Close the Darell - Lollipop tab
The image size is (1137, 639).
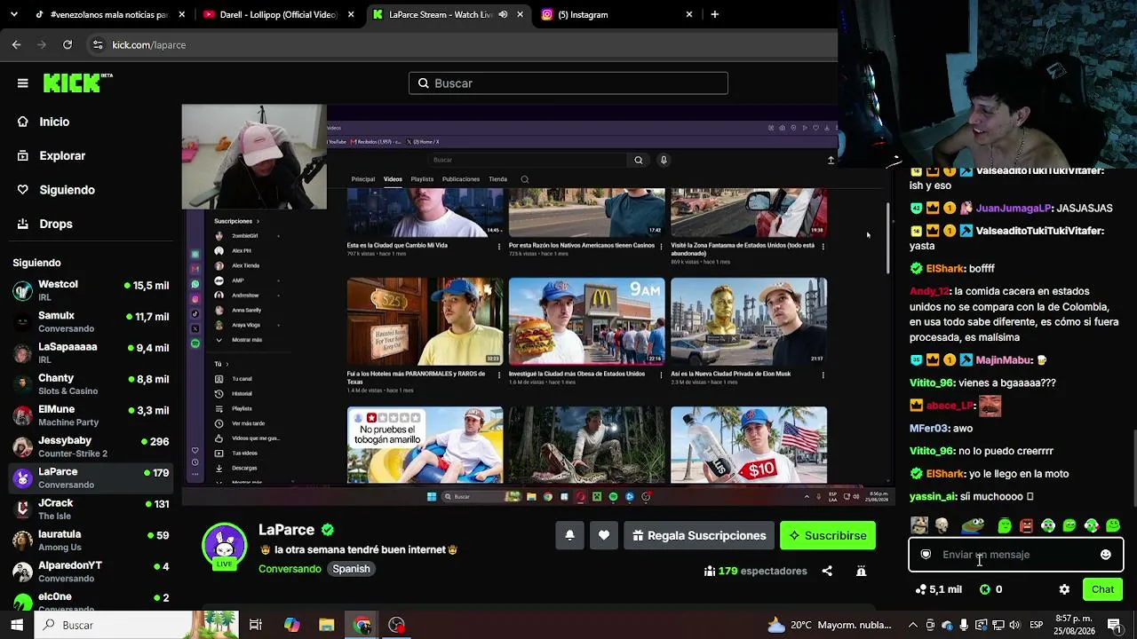pyautogui.click(x=351, y=14)
